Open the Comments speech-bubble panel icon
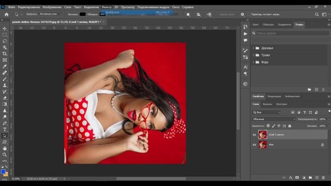 pos(245,40)
